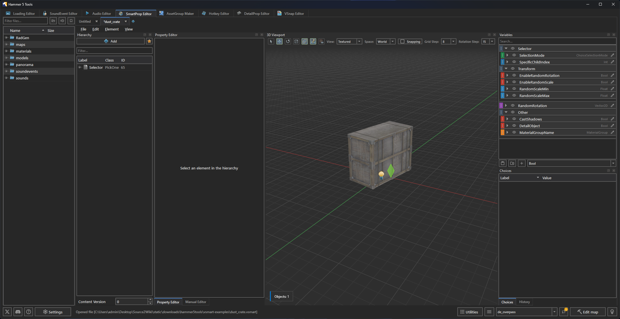Viewport: 620px width, 319px height.
Task: Switch to the AssetGroup Maker tab
Action: point(177,13)
